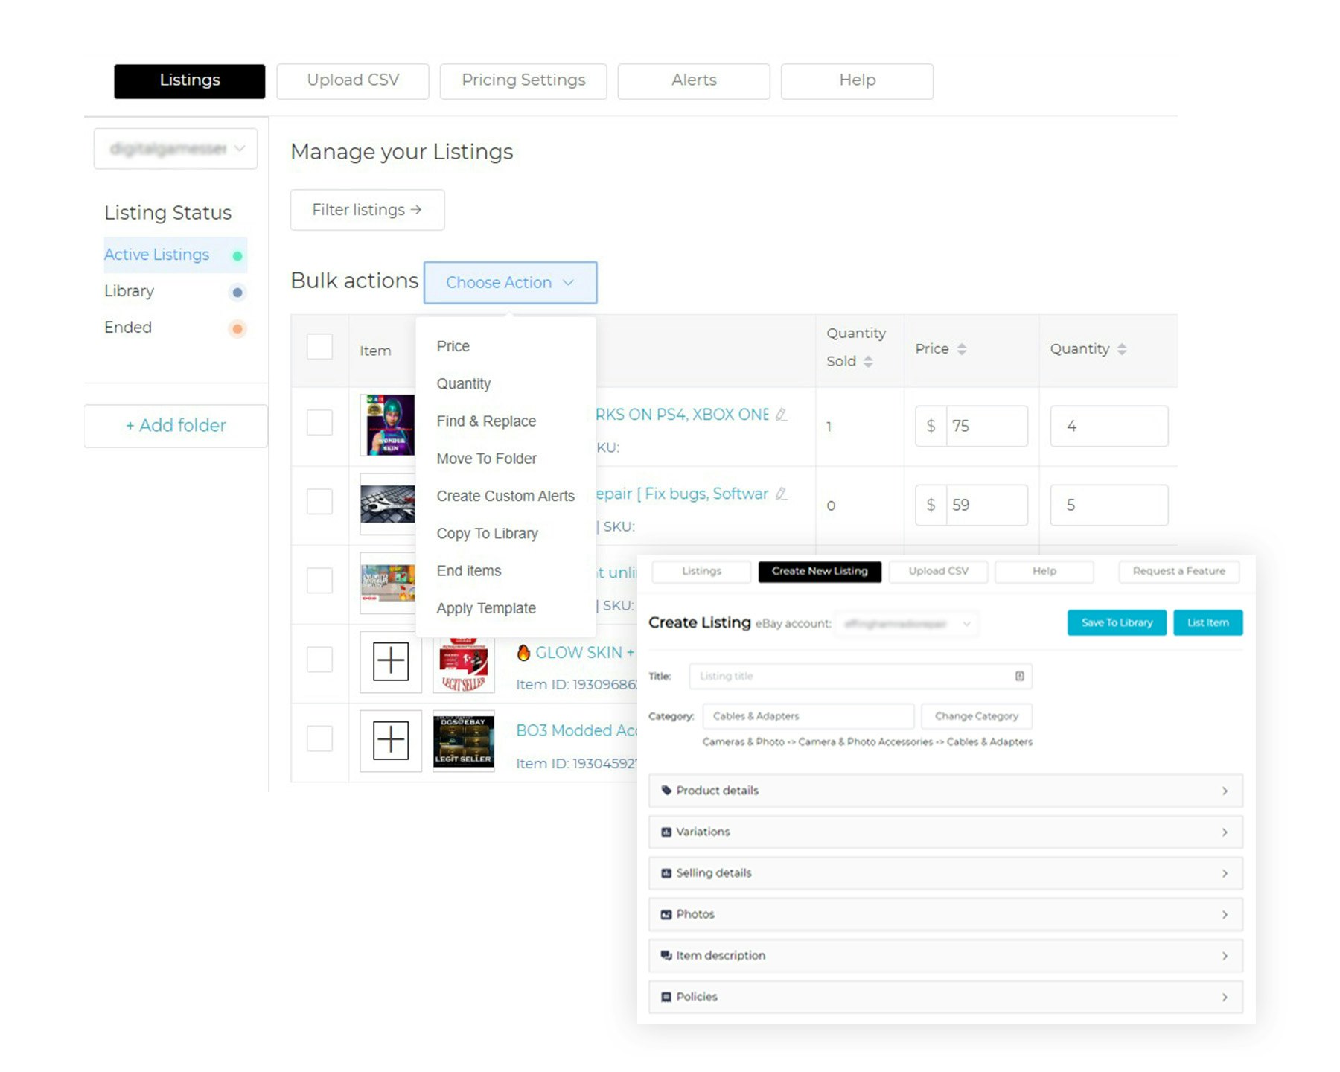The width and height of the screenshot is (1340, 1072).
Task: Click the Add folder link
Action: 176,425
